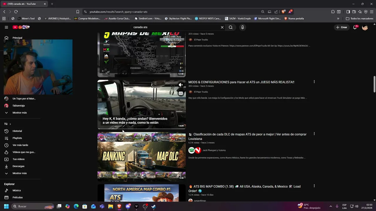The width and height of the screenshot is (376, 211).
Task: Open 'ATS BIG MAP COMBO' video title
Action: pyautogui.click(x=244, y=189)
